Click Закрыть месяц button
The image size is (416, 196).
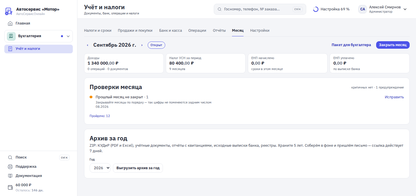tap(393, 45)
